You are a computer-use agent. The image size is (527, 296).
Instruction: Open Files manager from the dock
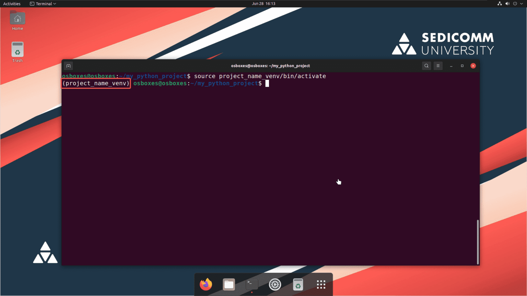click(229, 284)
